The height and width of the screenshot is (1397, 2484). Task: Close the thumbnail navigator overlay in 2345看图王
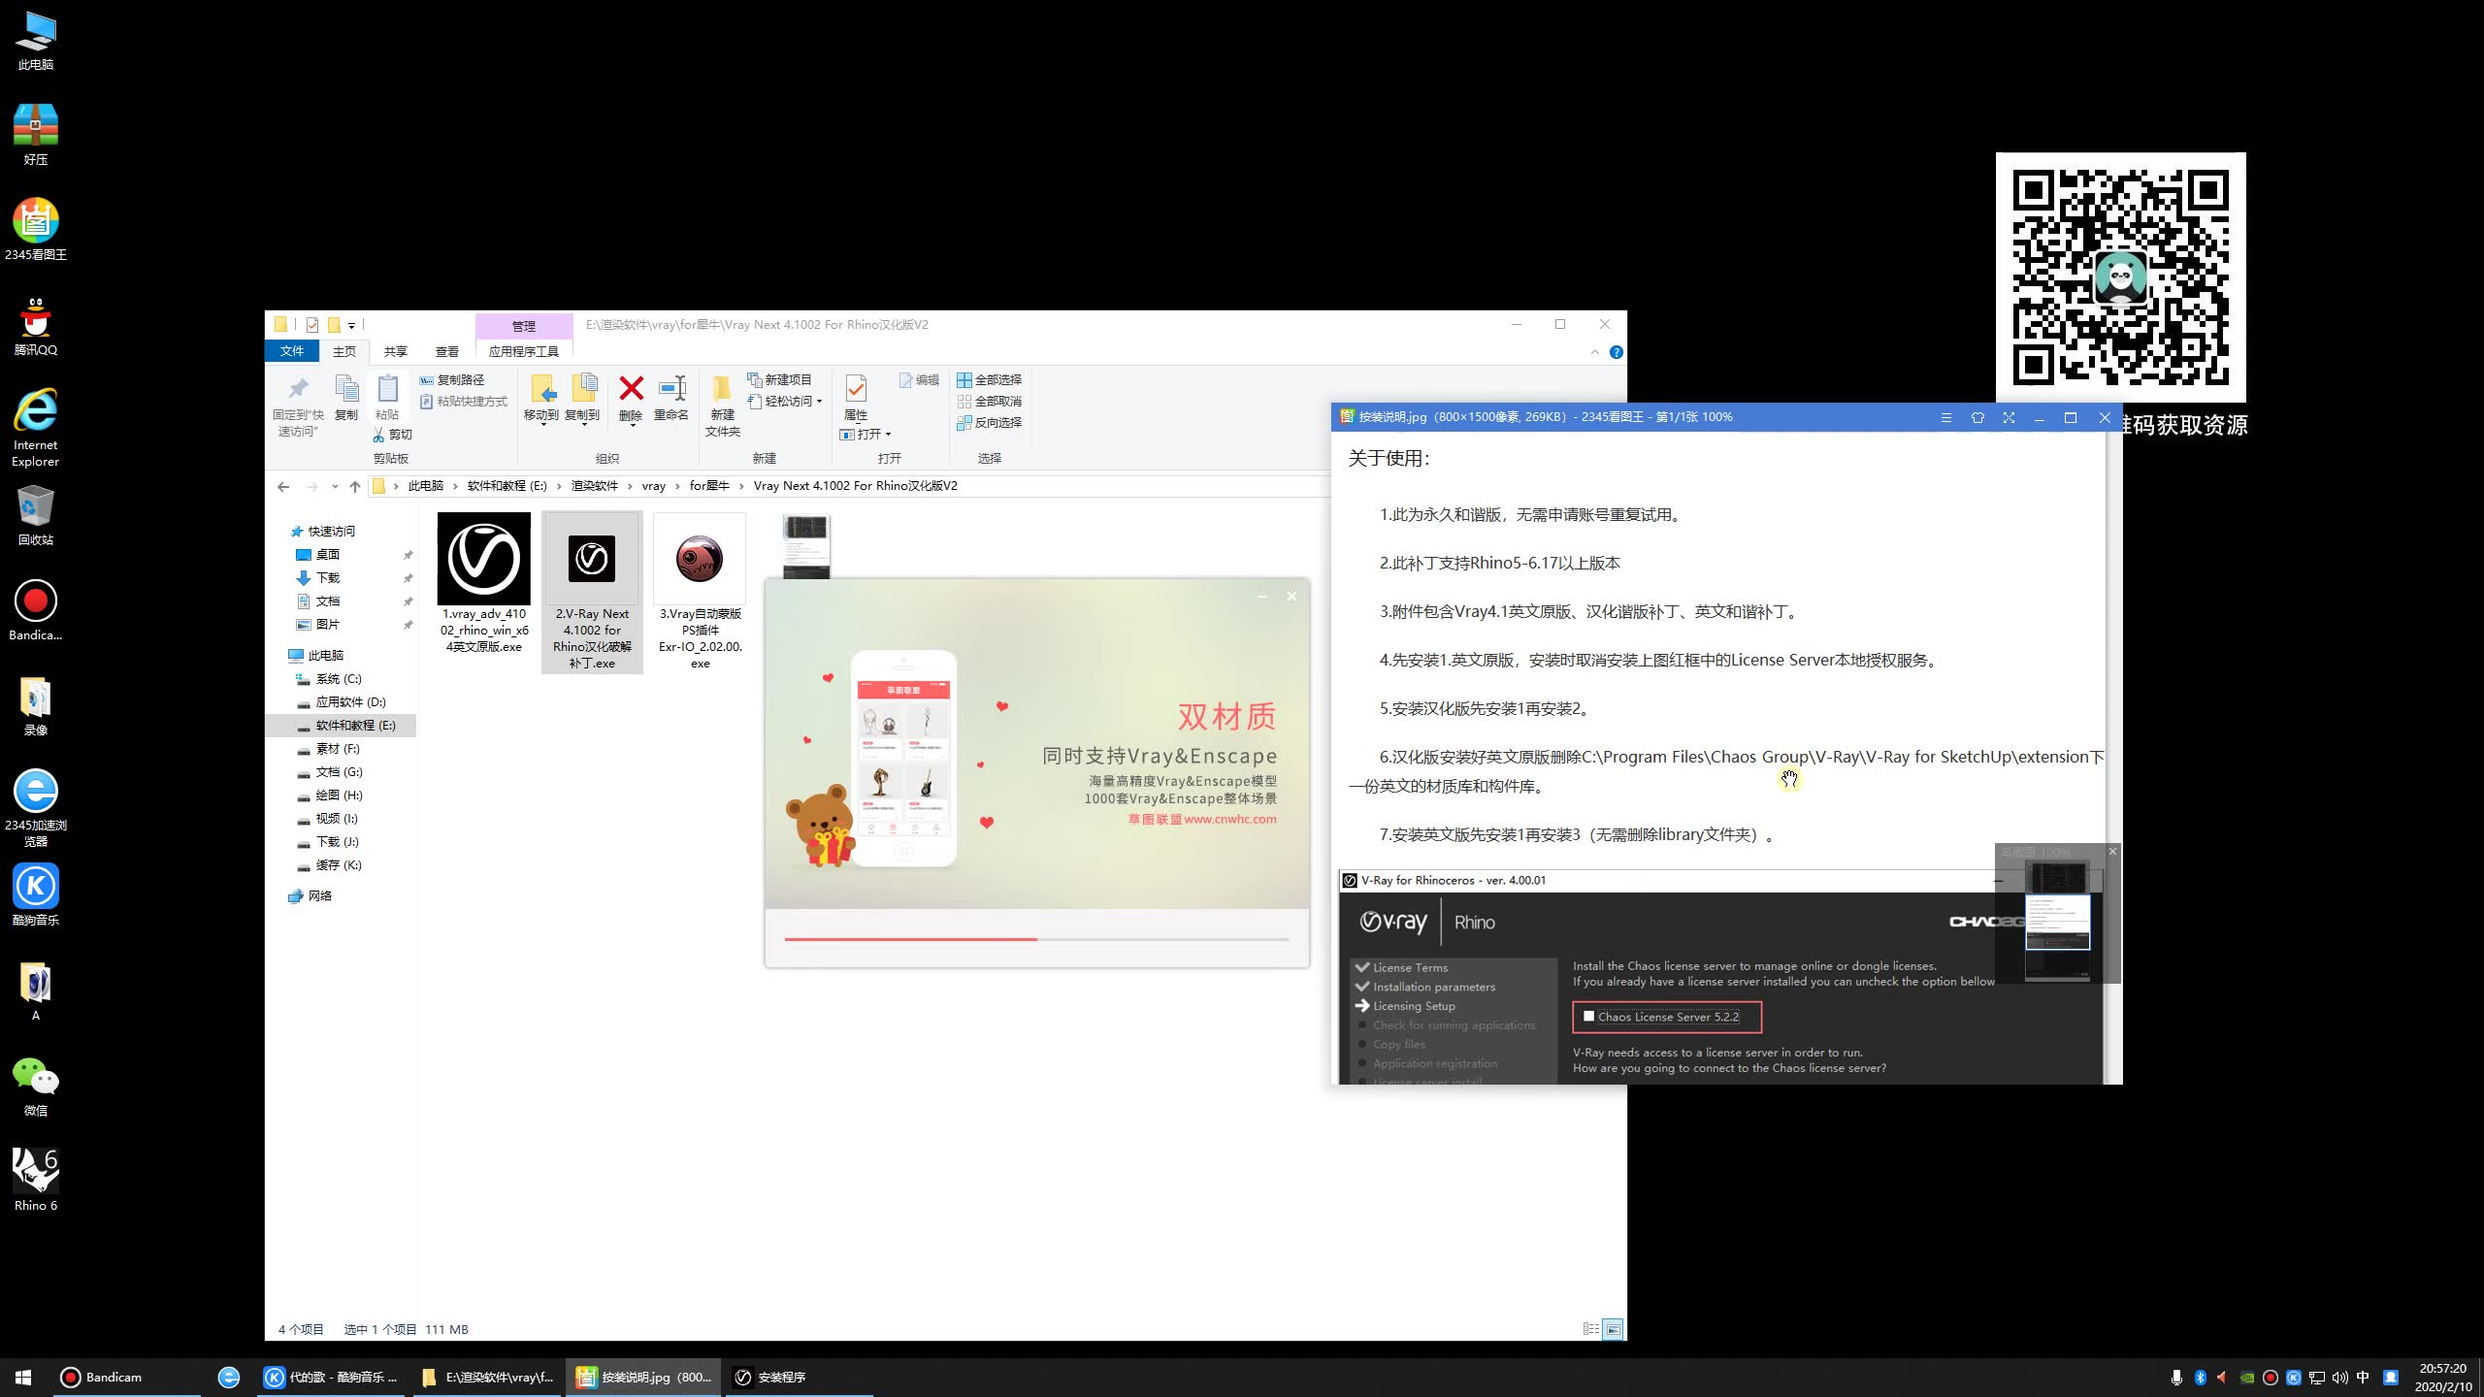(2112, 852)
